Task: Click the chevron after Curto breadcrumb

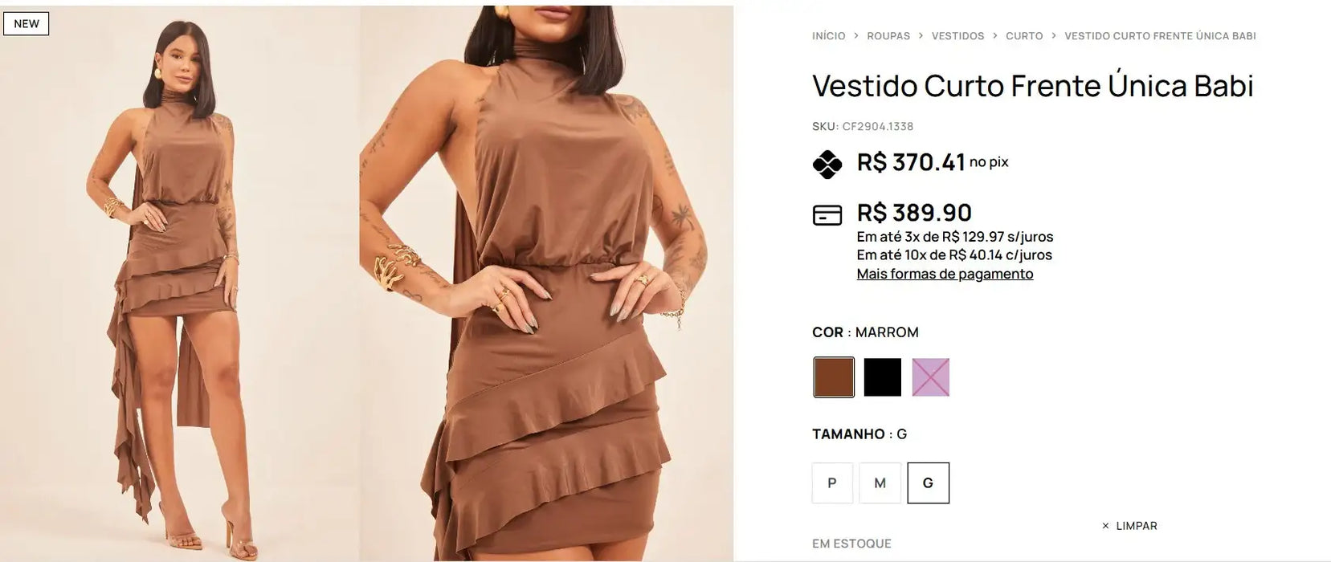Action: tap(1054, 36)
